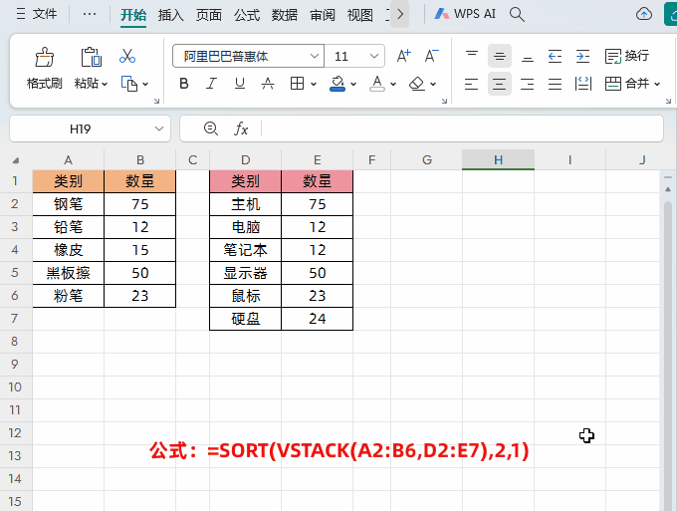Click the select-all corner triangle

coord(16,160)
